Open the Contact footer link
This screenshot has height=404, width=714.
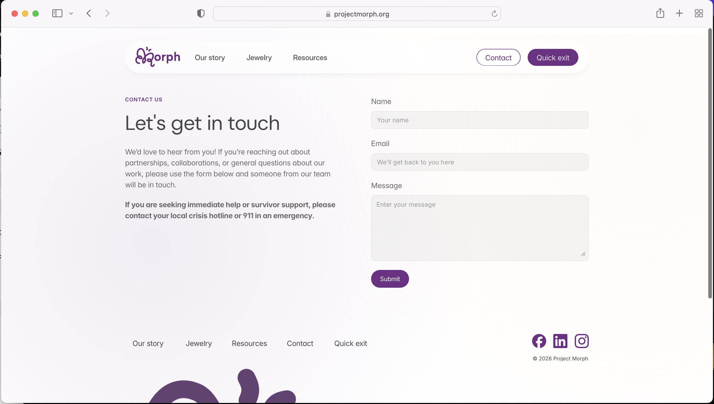point(300,344)
